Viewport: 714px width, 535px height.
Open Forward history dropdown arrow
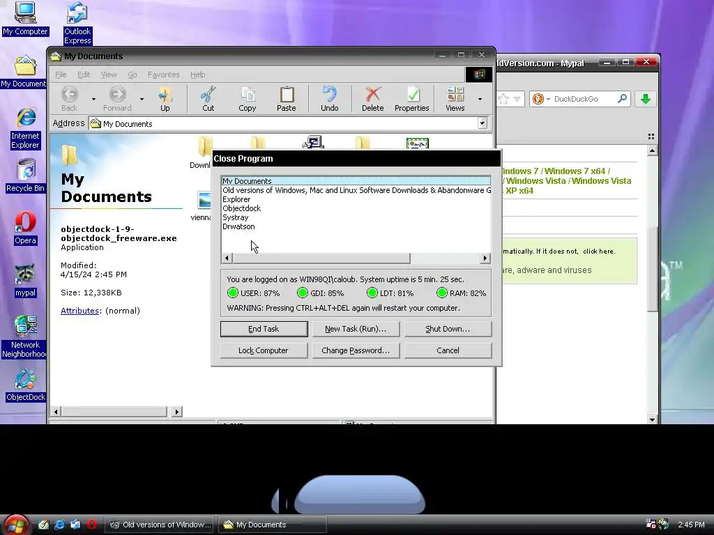coord(142,99)
